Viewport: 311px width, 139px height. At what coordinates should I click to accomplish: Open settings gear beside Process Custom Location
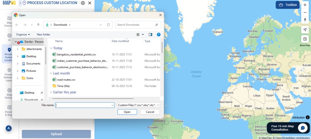(83, 3)
